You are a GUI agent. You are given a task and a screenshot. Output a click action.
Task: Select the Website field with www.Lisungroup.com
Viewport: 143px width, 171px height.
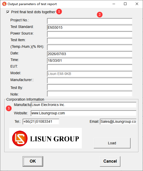[x=84, y=113]
